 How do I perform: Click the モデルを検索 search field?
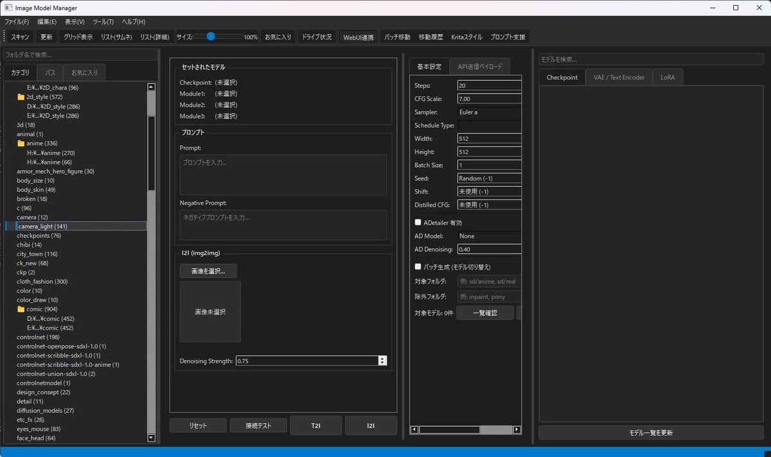pyautogui.click(x=651, y=59)
